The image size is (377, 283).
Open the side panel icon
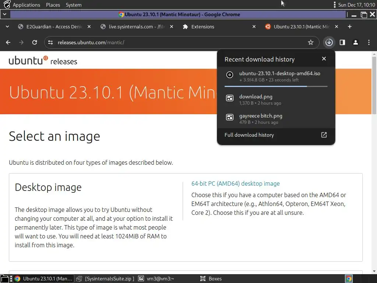(342, 42)
